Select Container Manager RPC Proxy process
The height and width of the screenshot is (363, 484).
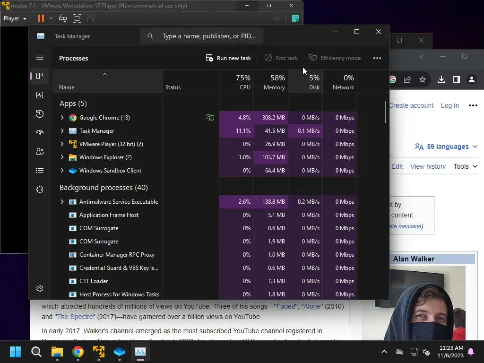[205, 255]
